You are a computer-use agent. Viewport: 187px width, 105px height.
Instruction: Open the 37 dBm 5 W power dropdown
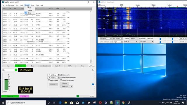tap(66, 87)
